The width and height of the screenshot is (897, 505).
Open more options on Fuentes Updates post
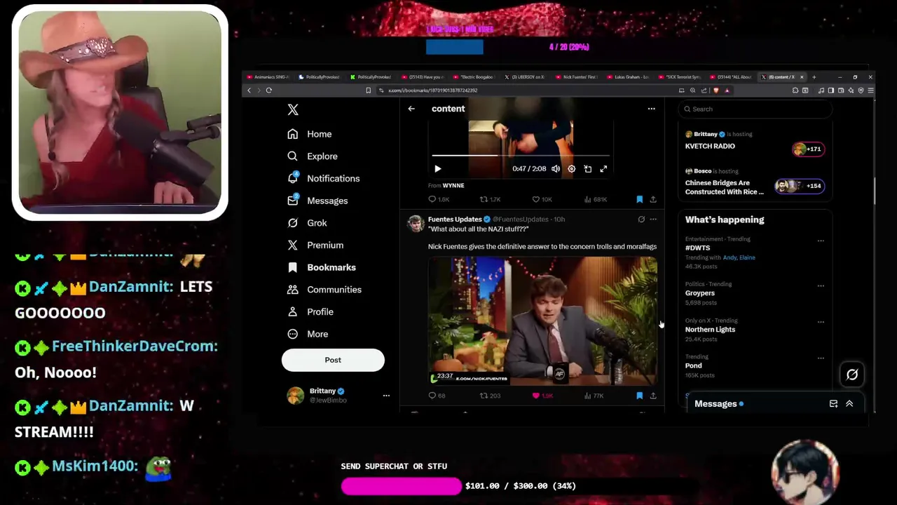click(x=653, y=220)
